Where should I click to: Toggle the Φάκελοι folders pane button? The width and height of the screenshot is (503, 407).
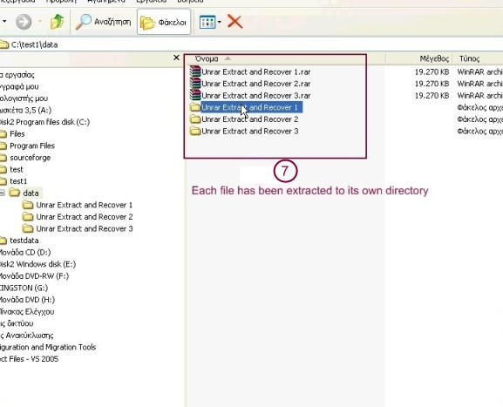click(164, 22)
